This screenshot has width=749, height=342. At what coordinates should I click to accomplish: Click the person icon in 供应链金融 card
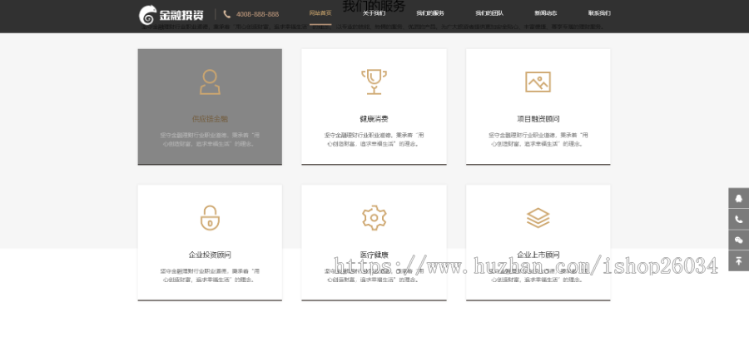pos(210,82)
